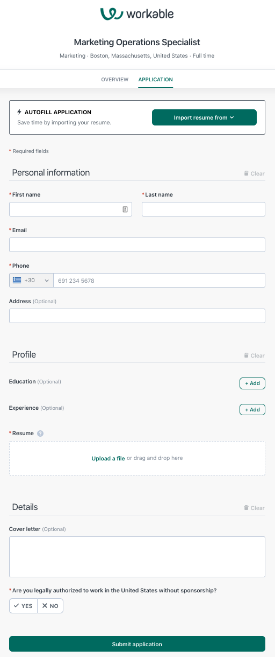Image resolution: width=275 pixels, height=657 pixels.
Task: Select NO for work authorization
Action: [x=50, y=606]
